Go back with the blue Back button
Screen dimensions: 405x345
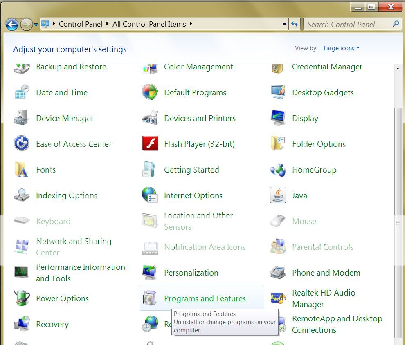click(x=12, y=25)
